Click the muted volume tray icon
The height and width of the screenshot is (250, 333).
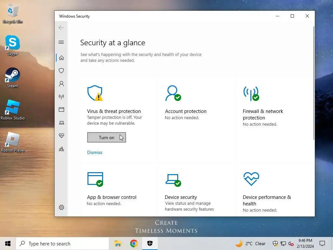click(x=291, y=244)
